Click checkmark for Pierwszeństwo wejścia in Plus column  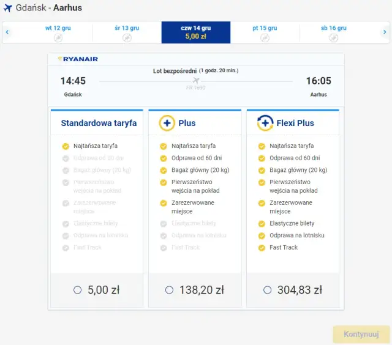[164, 182]
